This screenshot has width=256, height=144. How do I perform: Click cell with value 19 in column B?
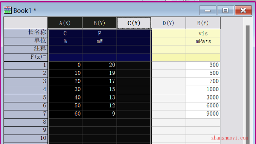pyautogui.click(x=99, y=74)
